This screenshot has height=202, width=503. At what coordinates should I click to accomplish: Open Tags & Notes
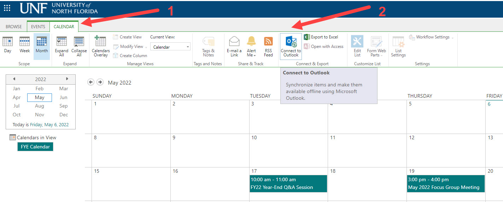208,47
